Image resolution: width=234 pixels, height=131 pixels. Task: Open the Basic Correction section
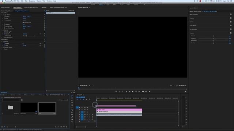click(x=194, y=15)
